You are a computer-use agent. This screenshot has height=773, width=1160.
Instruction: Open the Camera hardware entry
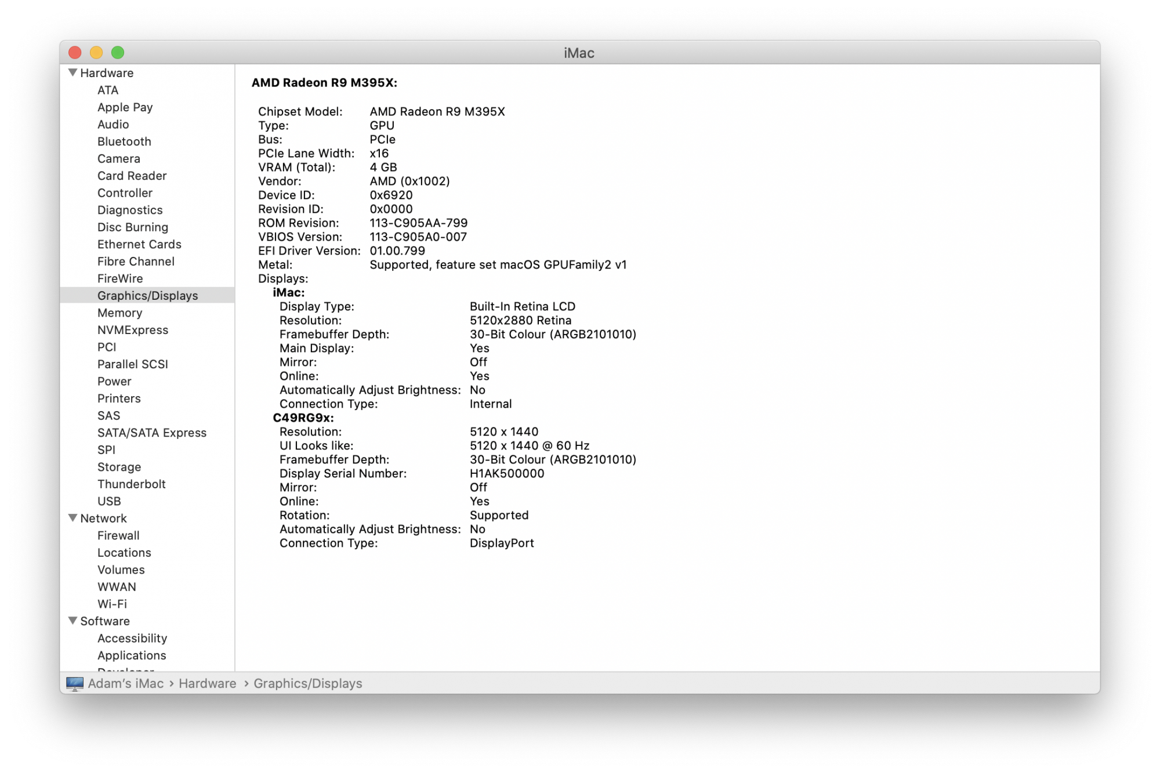118,158
